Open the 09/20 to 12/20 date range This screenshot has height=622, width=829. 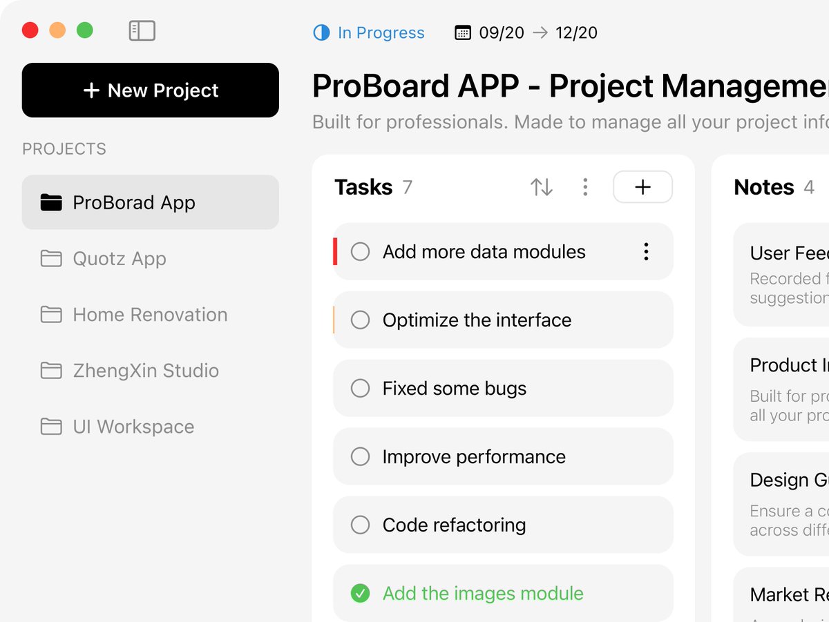click(x=537, y=32)
